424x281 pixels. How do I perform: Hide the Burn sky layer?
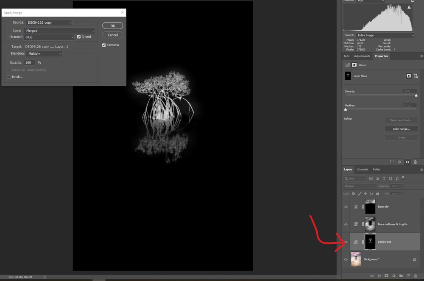click(x=346, y=207)
